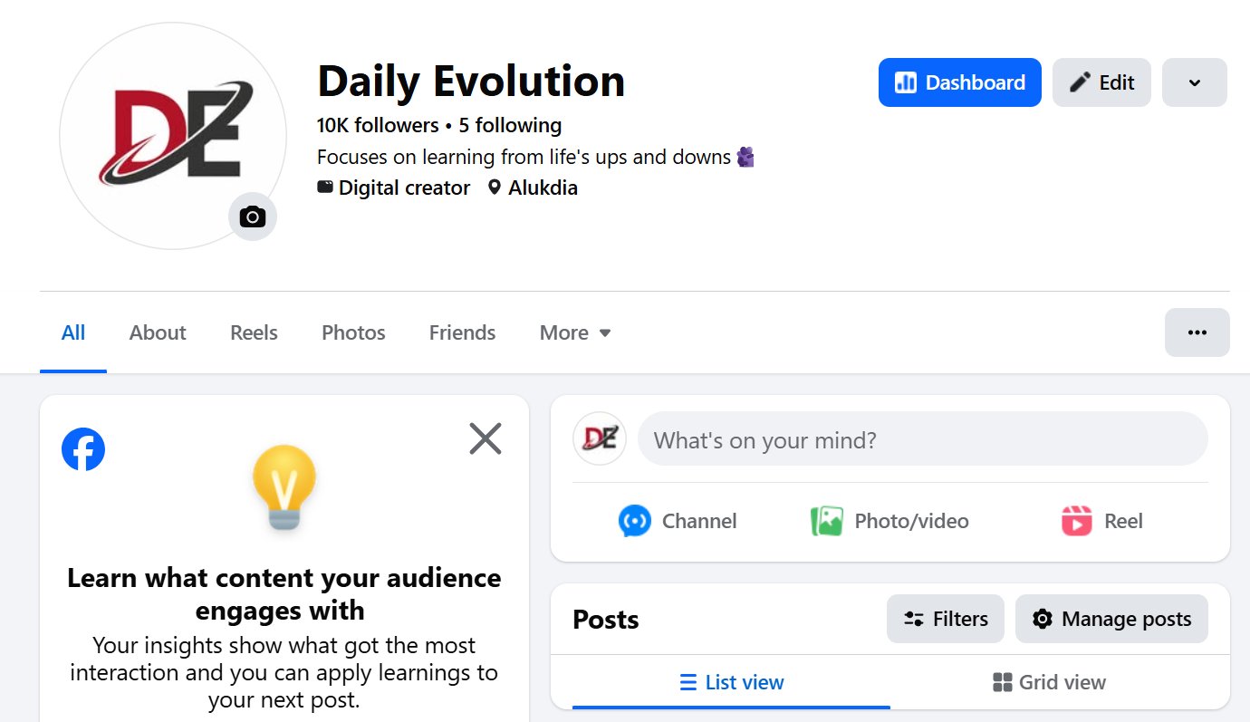Select List view for posts
Image resolution: width=1250 pixels, height=722 pixels.
click(732, 682)
